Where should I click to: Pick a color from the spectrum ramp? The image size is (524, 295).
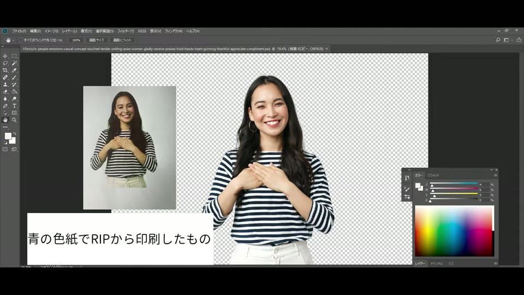(x=454, y=231)
